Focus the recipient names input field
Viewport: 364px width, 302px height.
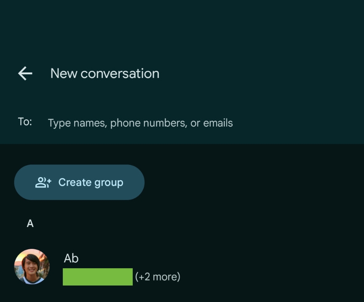click(140, 123)
